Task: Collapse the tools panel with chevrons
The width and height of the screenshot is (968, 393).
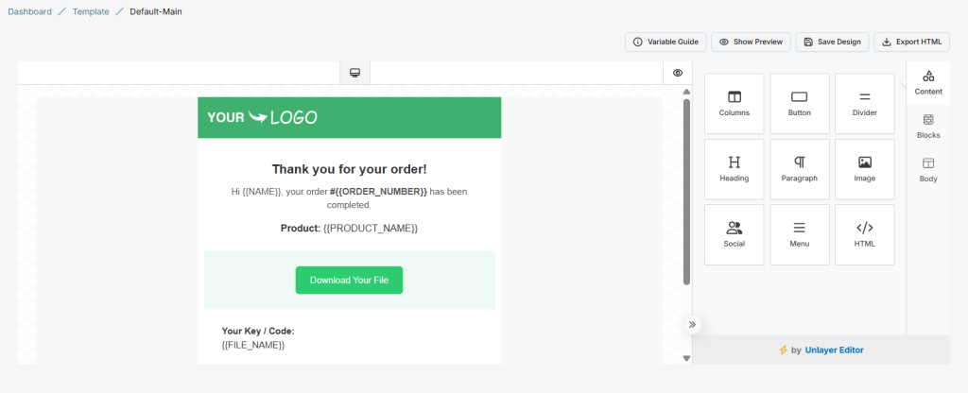Action: 692,324
